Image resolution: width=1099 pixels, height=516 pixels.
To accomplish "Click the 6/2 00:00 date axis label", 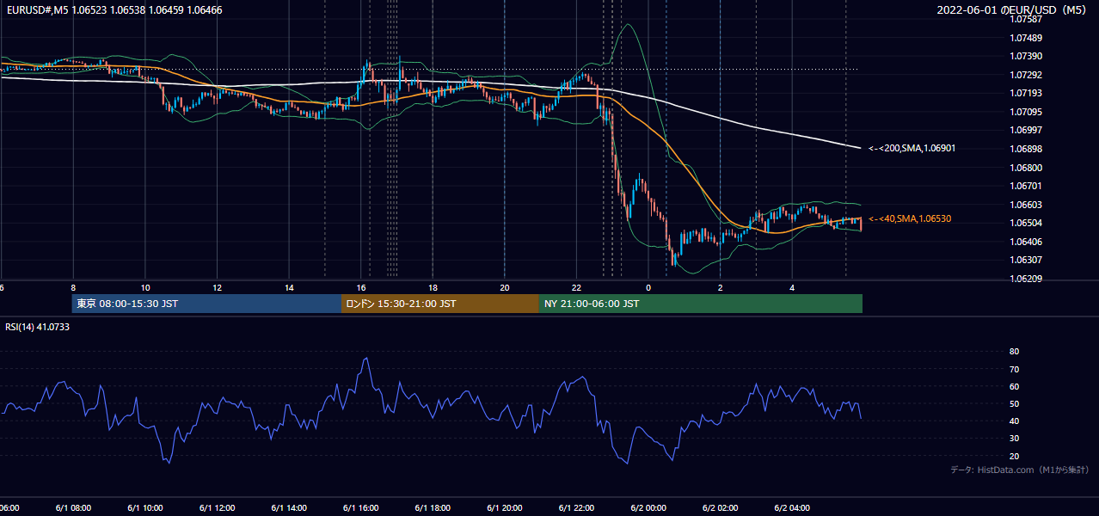I will pyautogui.click(x=648, y=508).
